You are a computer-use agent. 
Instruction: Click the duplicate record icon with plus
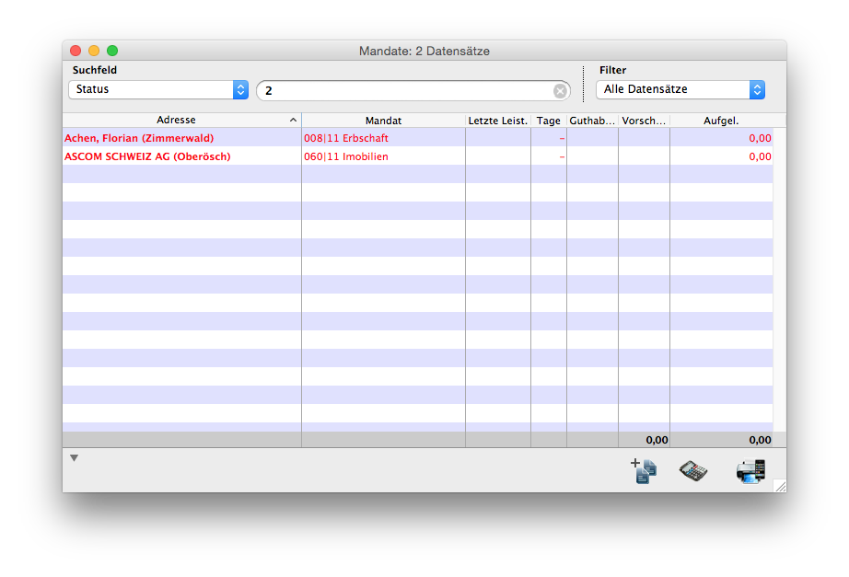(x=644, y=470)
